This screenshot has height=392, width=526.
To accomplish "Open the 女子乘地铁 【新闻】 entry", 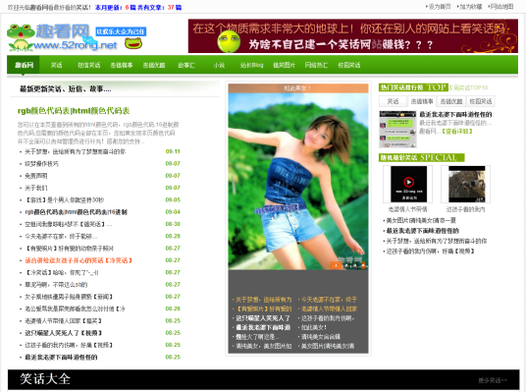I will click(x=69, y=297).
